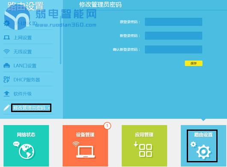Click the globe icon in 网络状态 tile

(27, 152)
